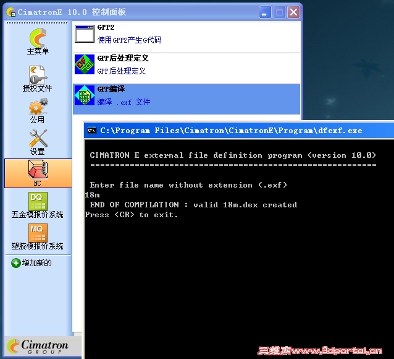The image size is (394, 359).
Task: Click the 授权文件 label text
Action: point(38,88)
